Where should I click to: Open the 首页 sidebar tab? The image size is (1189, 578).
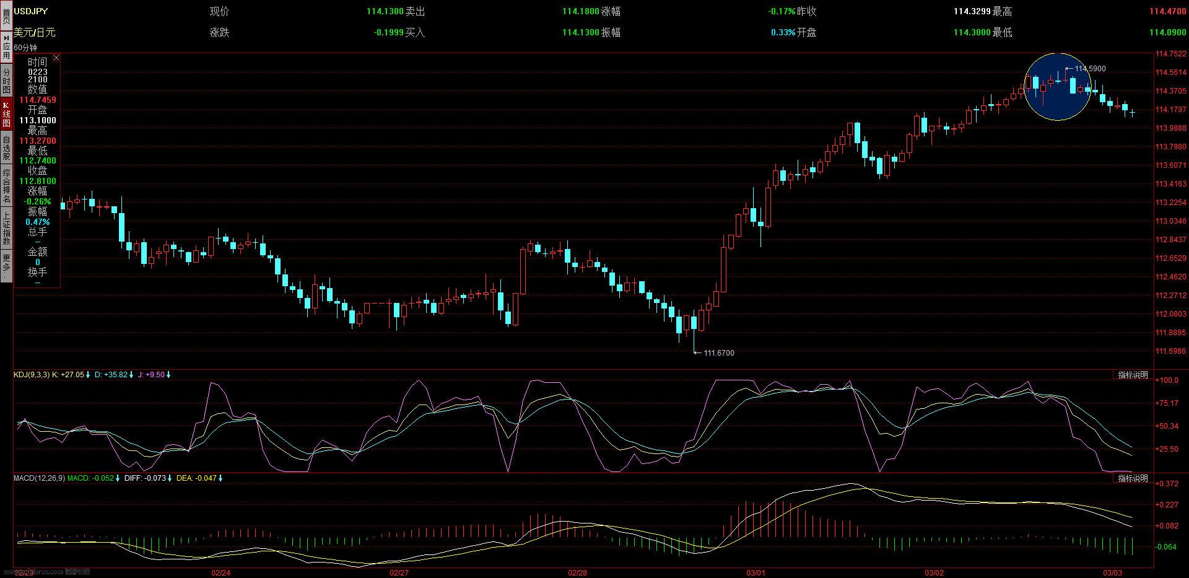click(6, 15)
